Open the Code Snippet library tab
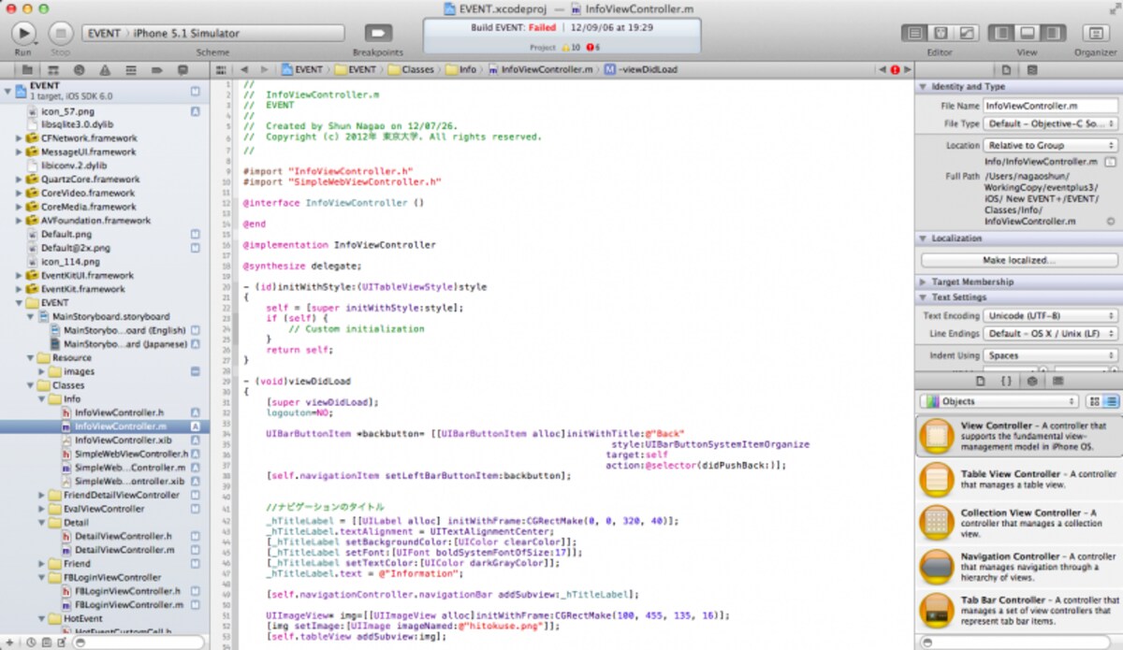The image size is (1123, 650). click(1006, 381)
